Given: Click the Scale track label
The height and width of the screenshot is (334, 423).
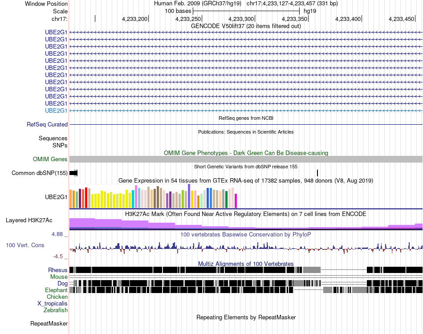Looking at the screenshot, I should click(60, 11).
